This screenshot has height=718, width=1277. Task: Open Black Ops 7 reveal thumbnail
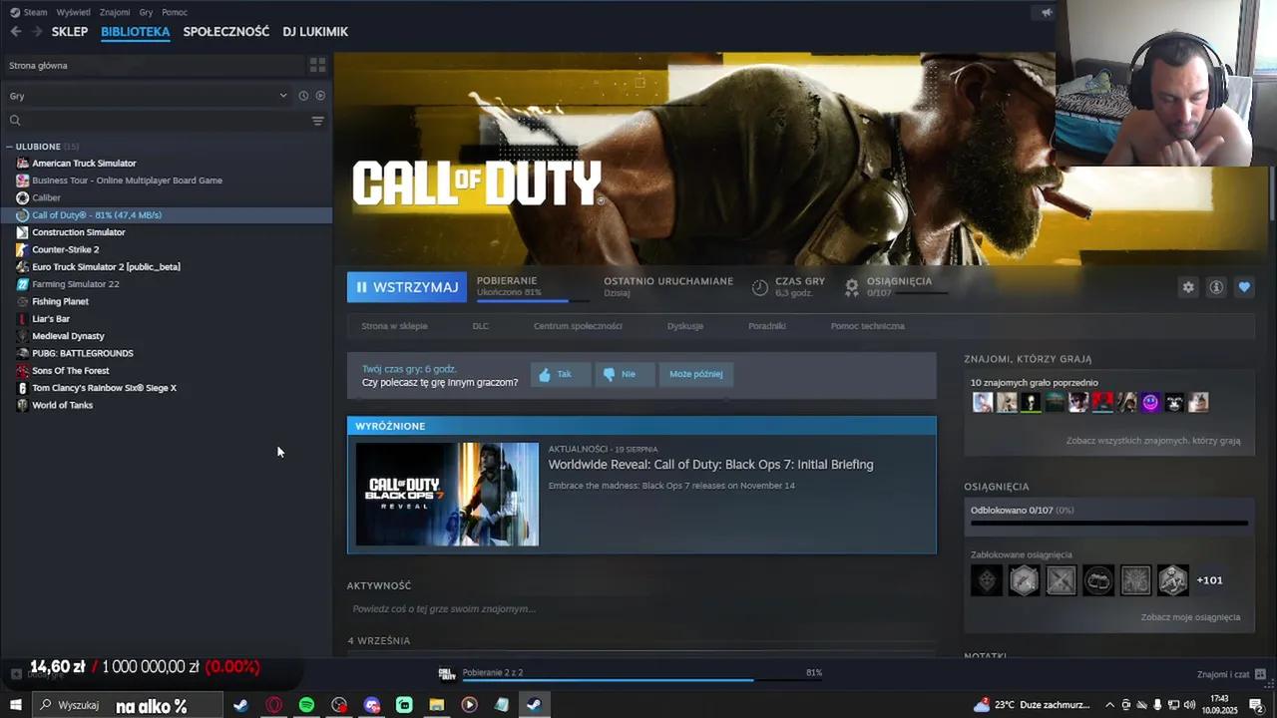point(447,495)
